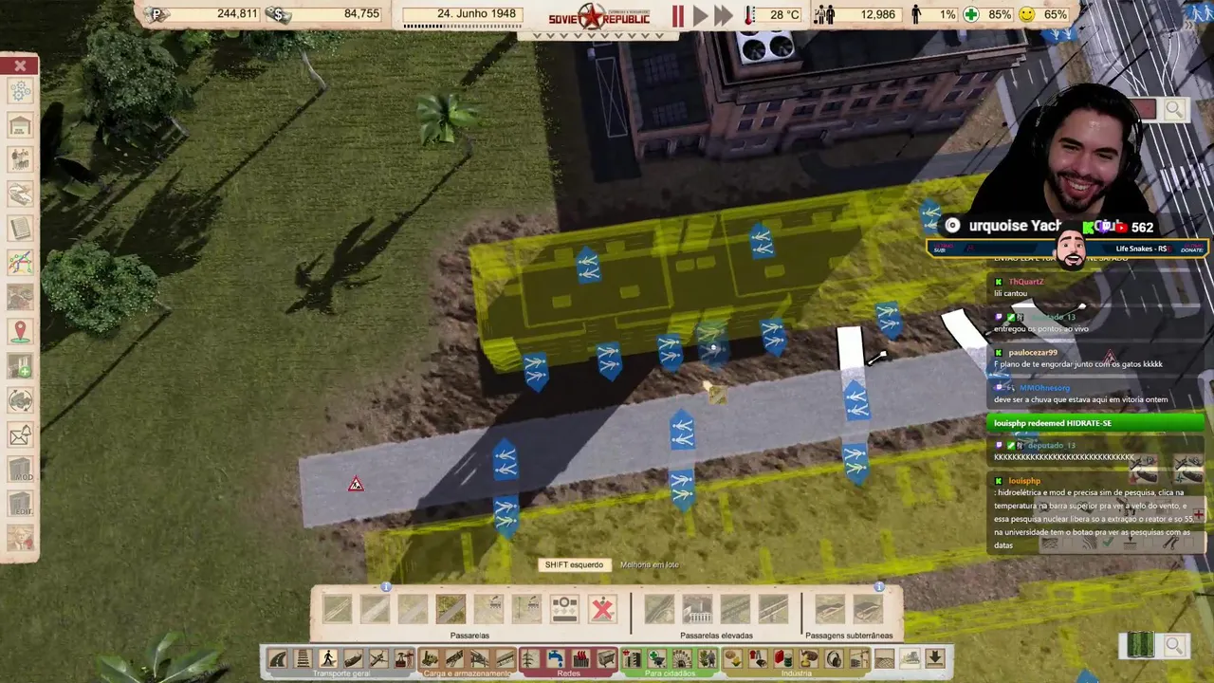Viewport: 1214px width, 683px height.
Task: Open the transport lines map icon
Action: (21, 263)
